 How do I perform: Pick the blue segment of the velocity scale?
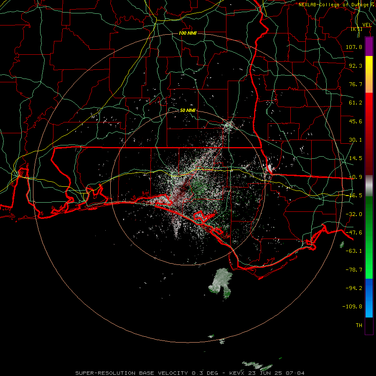coord(369,298)
